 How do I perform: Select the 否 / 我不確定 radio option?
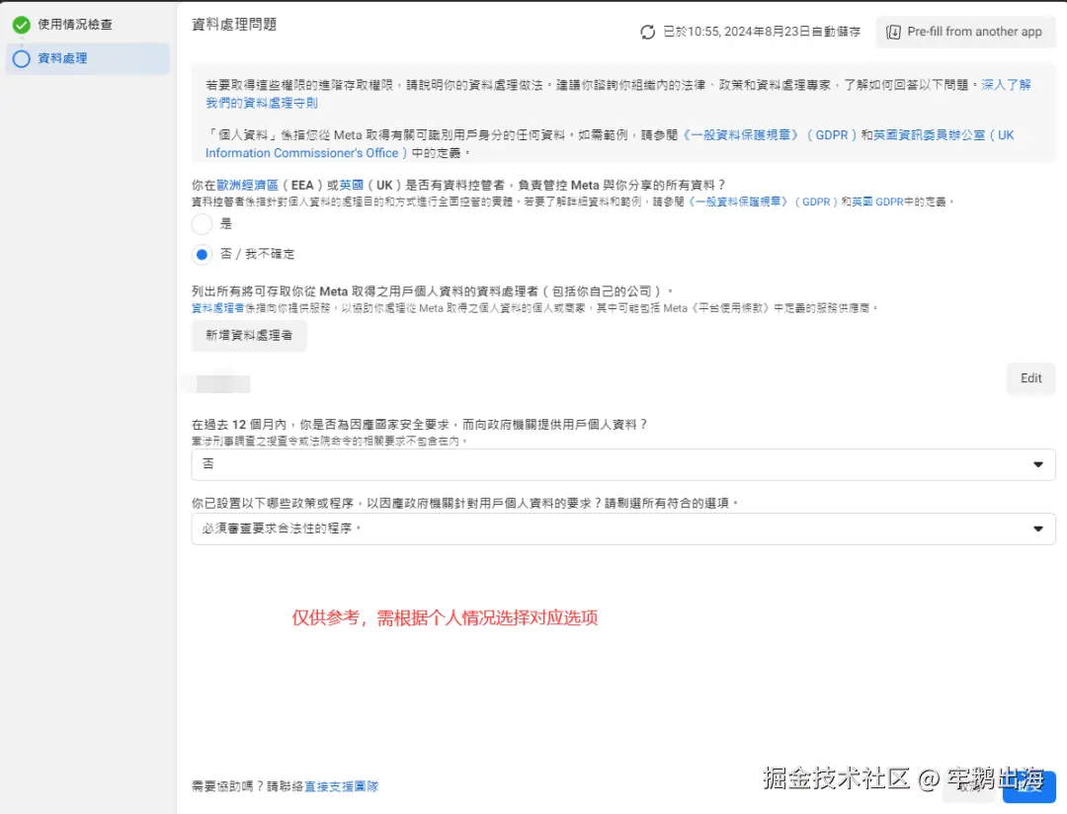tap(202, 254)
